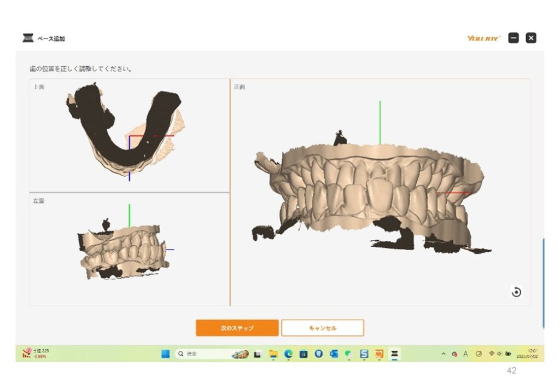Select the active scanner app taskbar icon
Screen dimensions: 560x388
pyautogui.click(x=394, y=354)
